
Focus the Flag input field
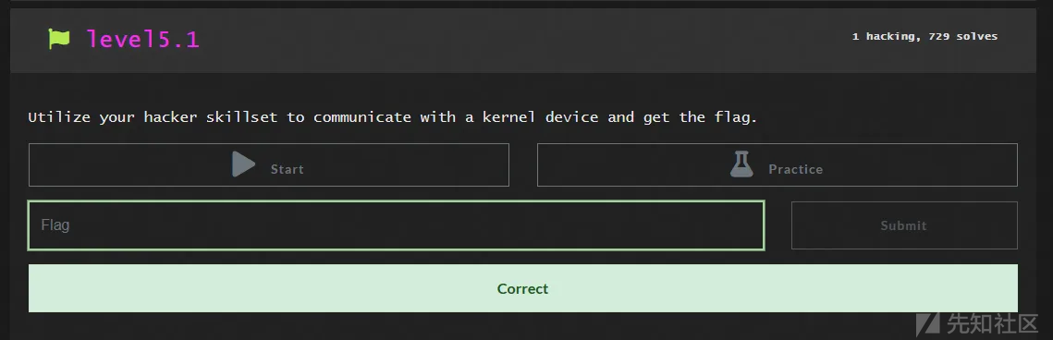click(397, 225)
